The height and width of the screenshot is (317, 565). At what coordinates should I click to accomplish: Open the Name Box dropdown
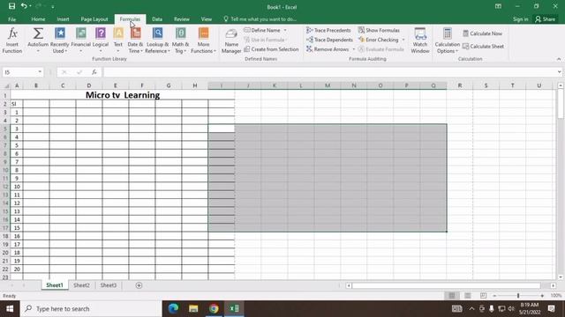pos(40,72)
